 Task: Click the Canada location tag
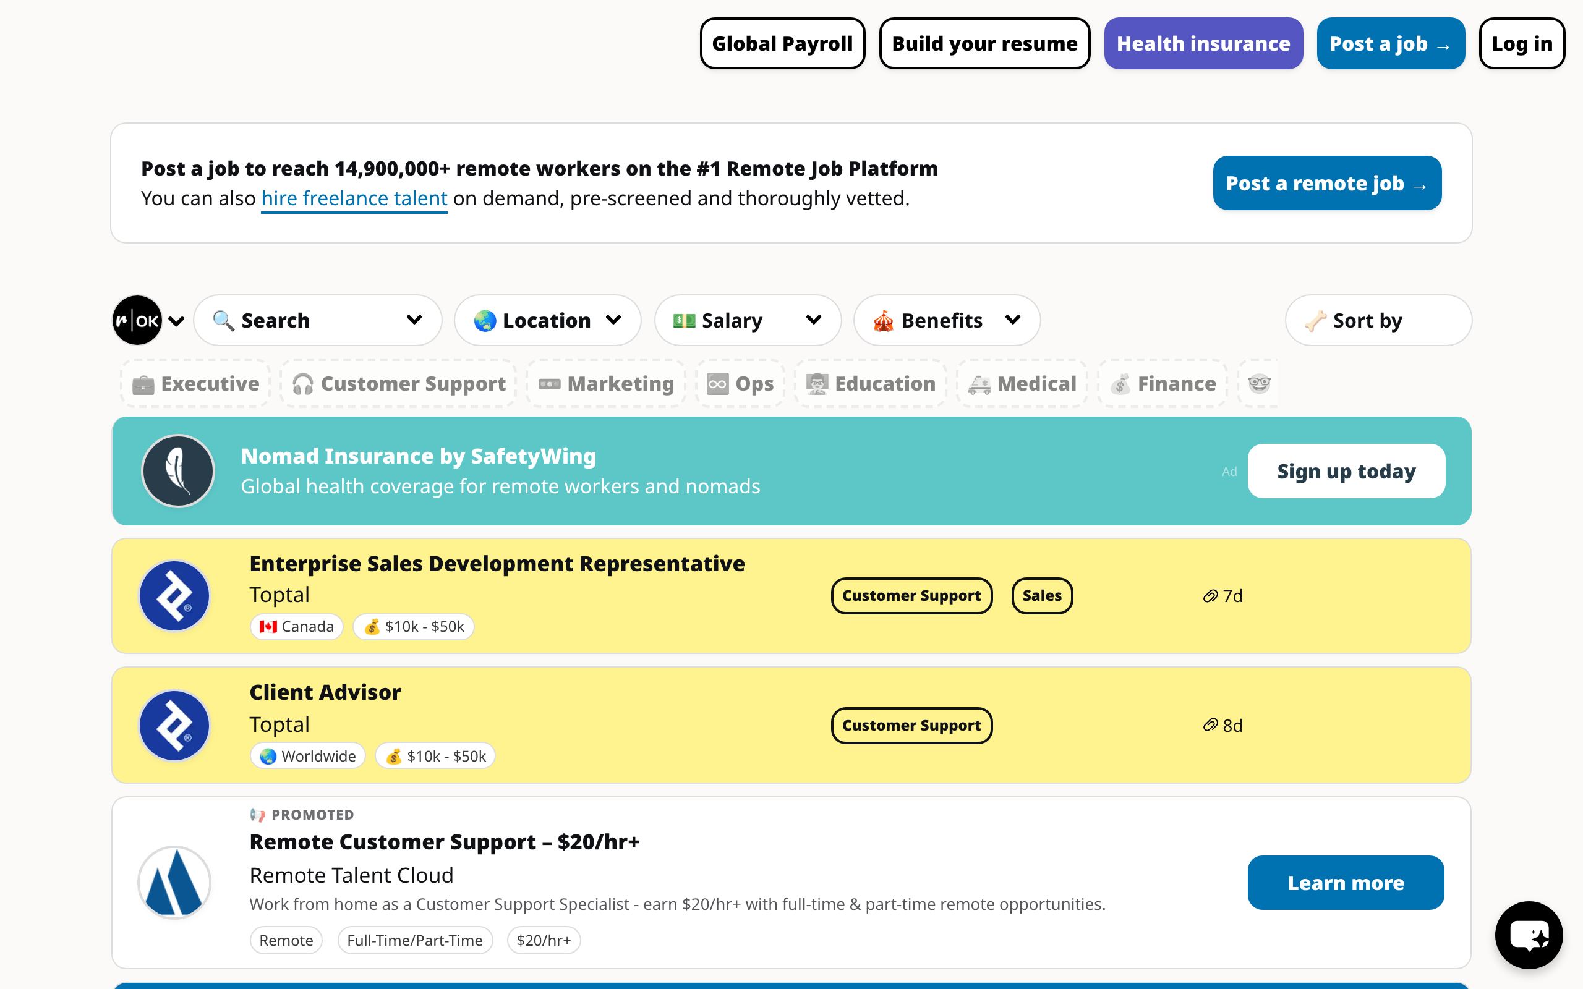pyautogui.click(x=296, y=627)
